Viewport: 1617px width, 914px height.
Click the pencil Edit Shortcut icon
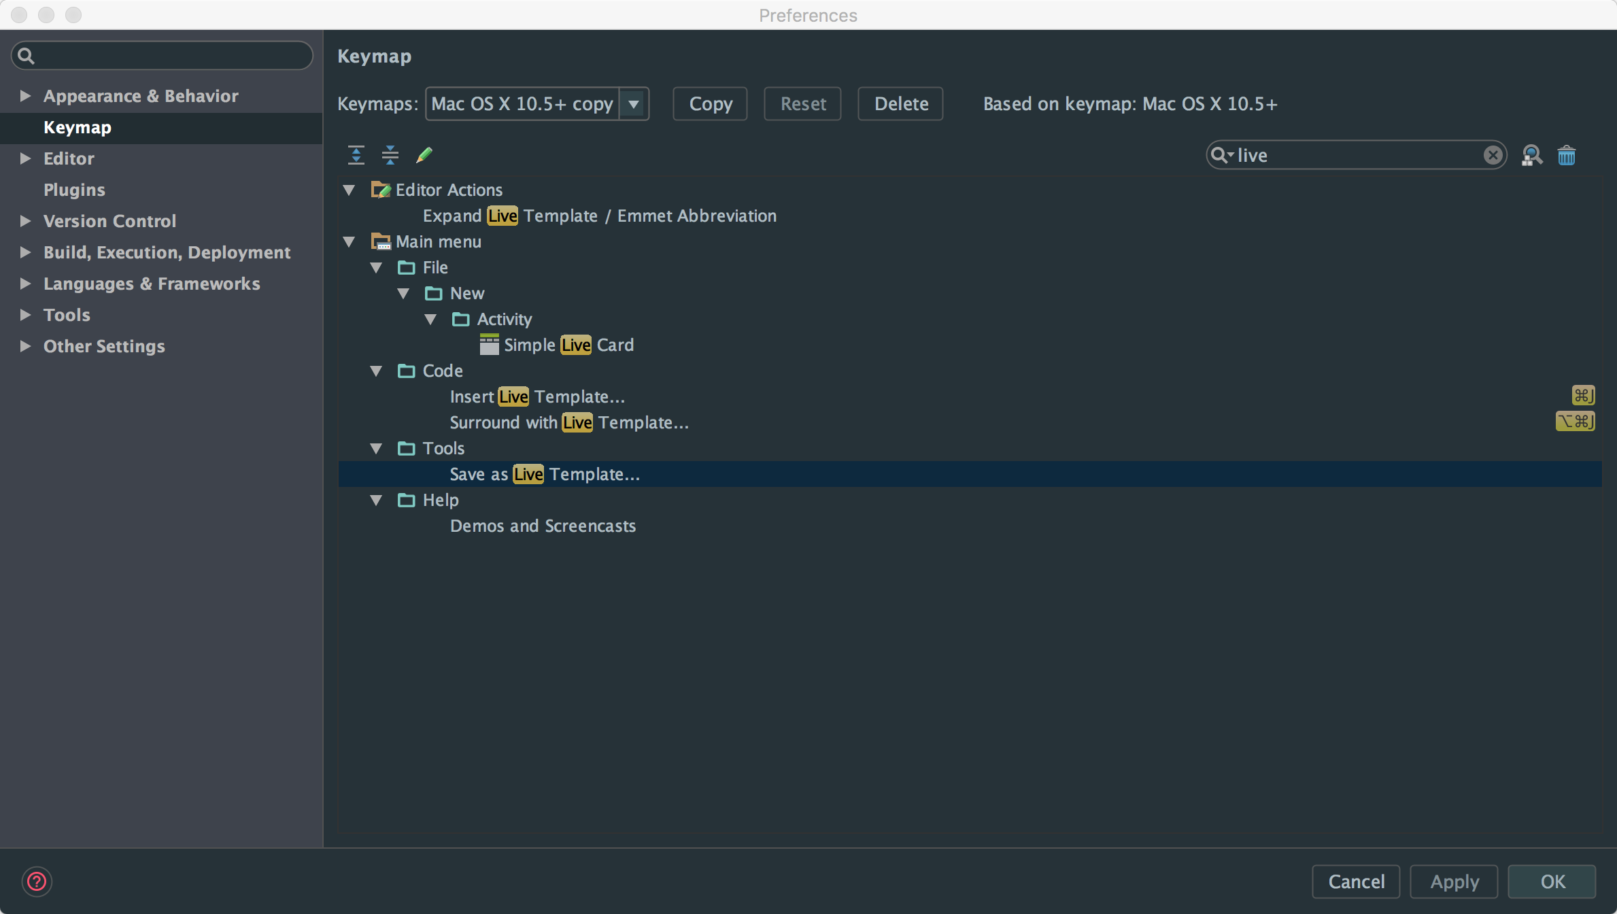(x=424, y=155)
